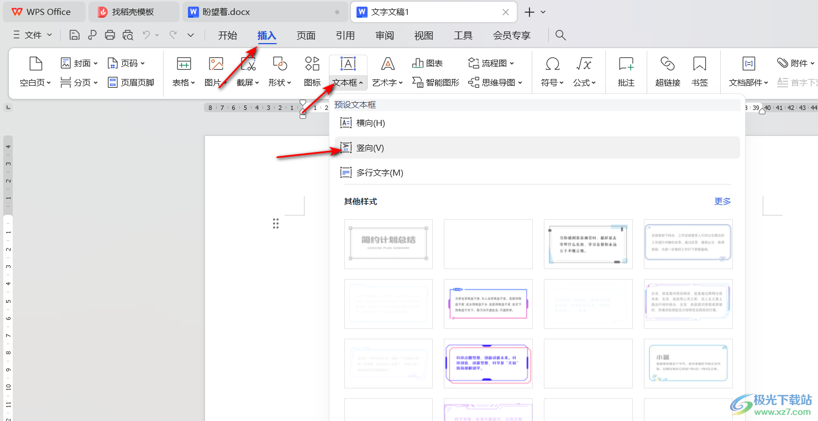818x421 pixels.
Task: Open the search magnifier icon
Action: coord(560,35)
